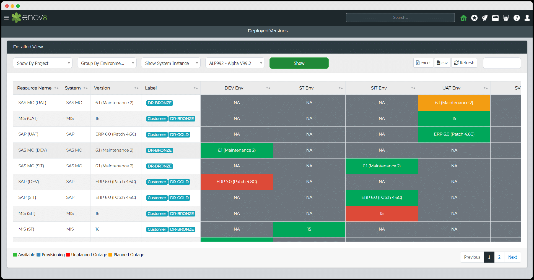Viewport: 534px width, 280px height.
Task: Click green 6.1 cell in SAS MO (SIT) row
Action: [382, 166]
